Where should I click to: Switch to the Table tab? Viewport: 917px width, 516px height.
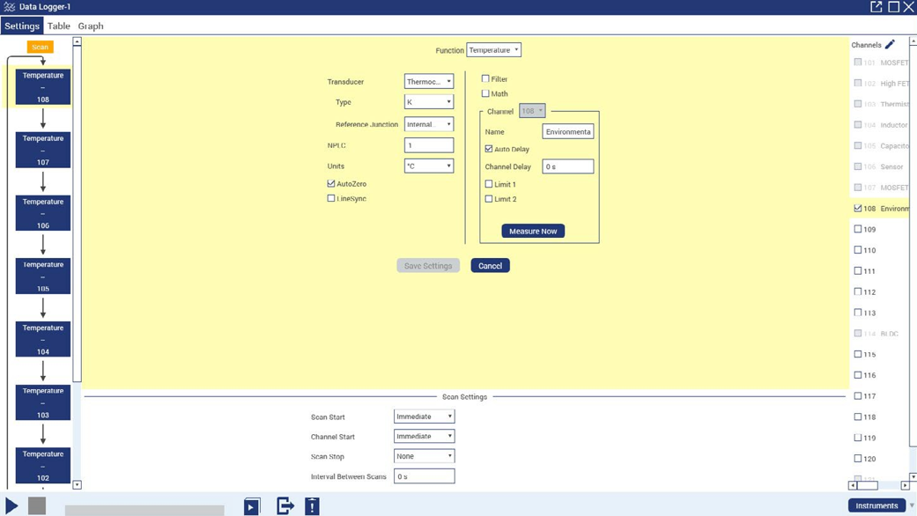point(58,26)
